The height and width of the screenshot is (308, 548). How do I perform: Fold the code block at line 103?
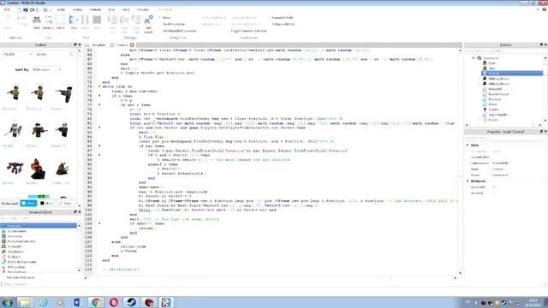[99, 223]
